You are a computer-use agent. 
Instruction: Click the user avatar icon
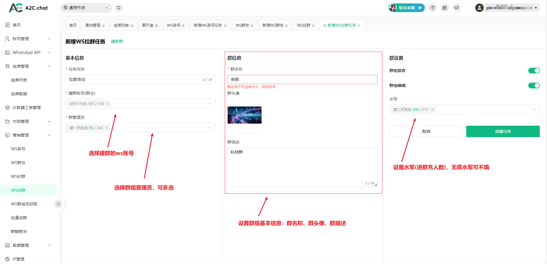coord(479,8)
